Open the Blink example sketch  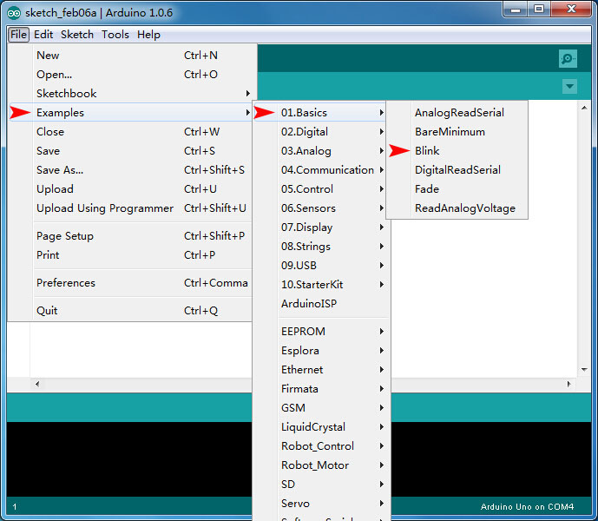coord(427,151)
